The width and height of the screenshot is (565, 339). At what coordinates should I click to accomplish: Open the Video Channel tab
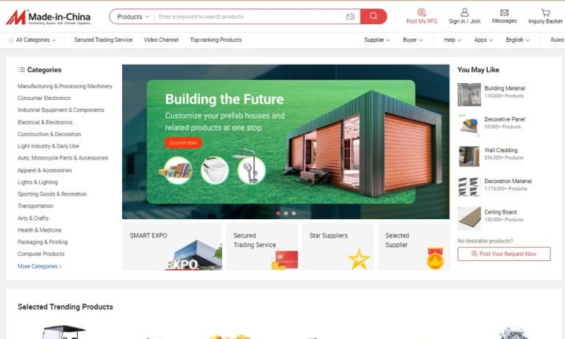[161, 40]
